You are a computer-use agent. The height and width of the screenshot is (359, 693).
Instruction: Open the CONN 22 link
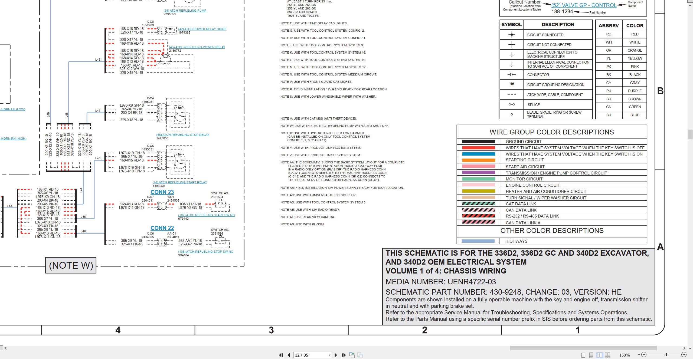(x=162, y=228)
